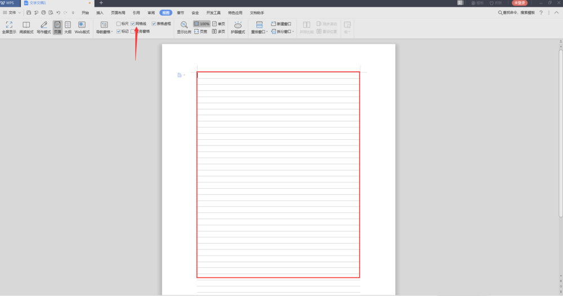Open the zoom ratio dialog (显示比例)
563x296 pixels.
pos(184,27)
